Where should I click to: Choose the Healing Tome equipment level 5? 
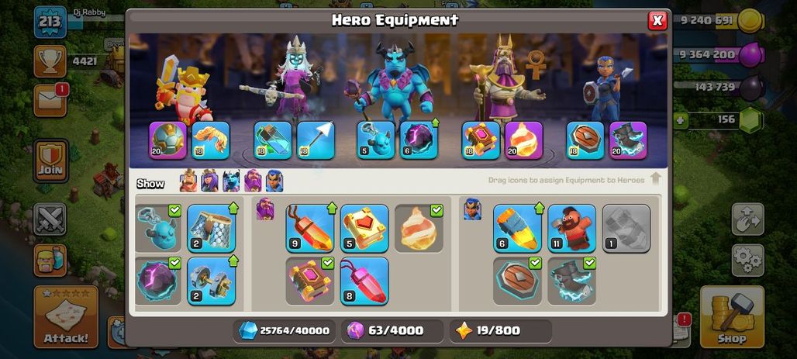click(x=364, y=228)
